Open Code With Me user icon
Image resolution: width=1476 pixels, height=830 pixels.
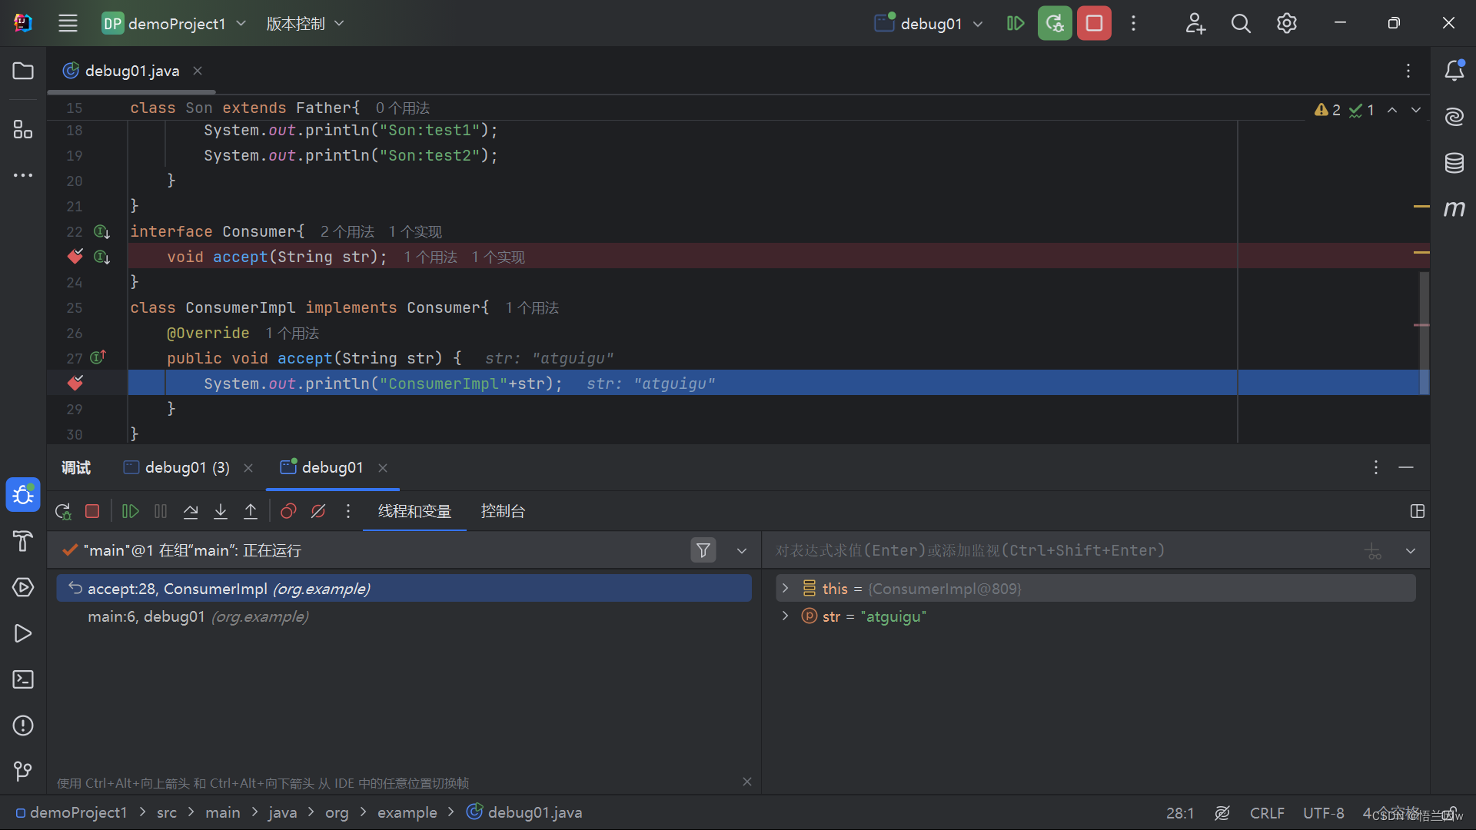1195,23
